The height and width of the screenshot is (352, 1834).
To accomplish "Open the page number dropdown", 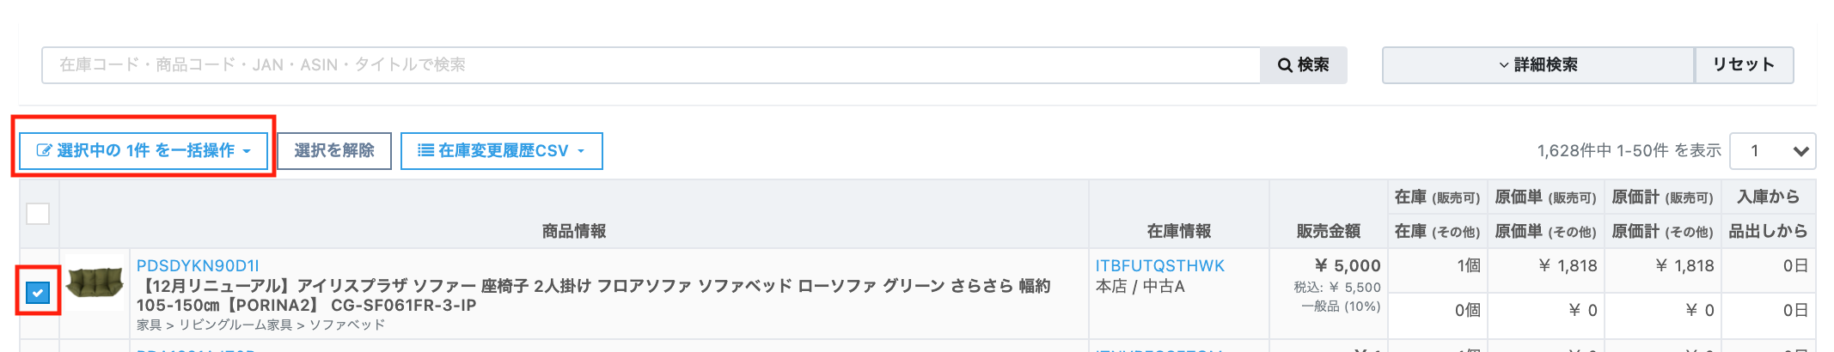I will coord(1772,151).
